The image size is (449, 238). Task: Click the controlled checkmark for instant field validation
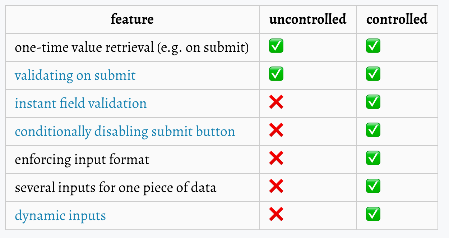point(373,102)
